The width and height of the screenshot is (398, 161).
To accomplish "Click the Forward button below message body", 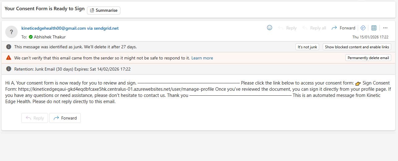I will pos(65,118).
